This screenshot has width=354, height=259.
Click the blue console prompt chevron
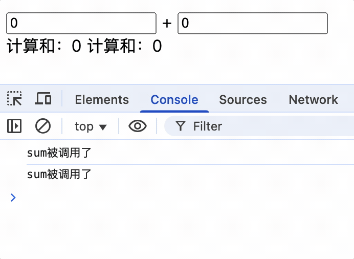click(x=13, y=198)
